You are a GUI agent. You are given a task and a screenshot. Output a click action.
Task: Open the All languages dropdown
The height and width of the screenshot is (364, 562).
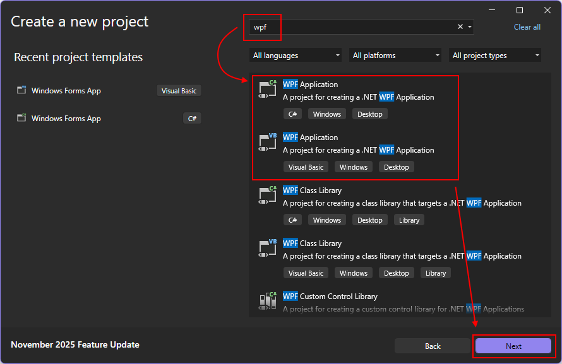295,55
